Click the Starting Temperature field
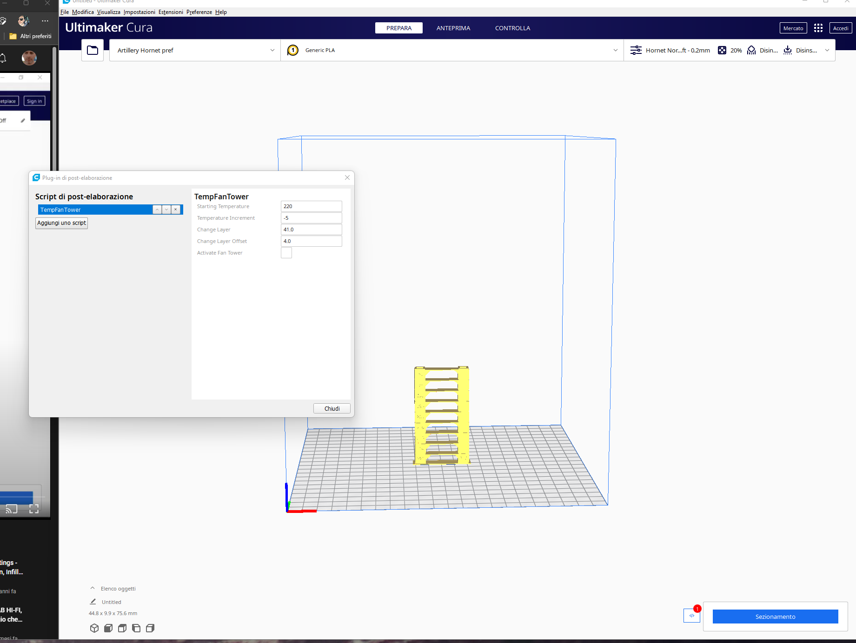856x643 pixels. 312,206
